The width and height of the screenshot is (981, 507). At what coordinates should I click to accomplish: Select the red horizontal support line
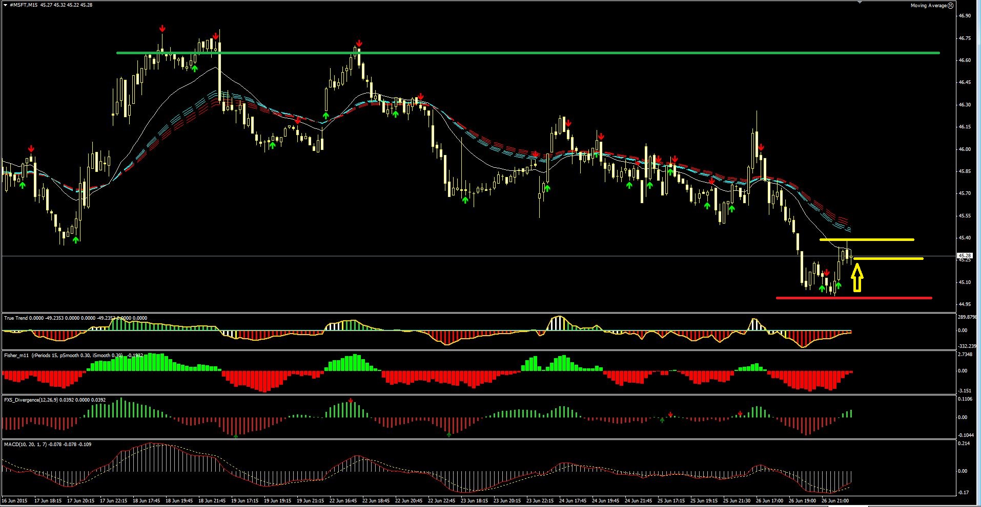[854, 298]
